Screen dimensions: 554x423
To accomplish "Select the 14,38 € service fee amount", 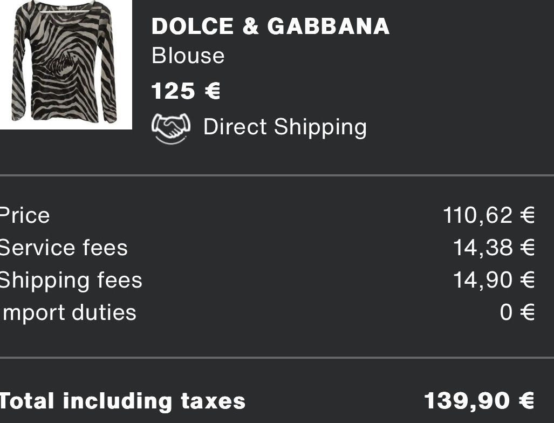I will tap(494, 247).
